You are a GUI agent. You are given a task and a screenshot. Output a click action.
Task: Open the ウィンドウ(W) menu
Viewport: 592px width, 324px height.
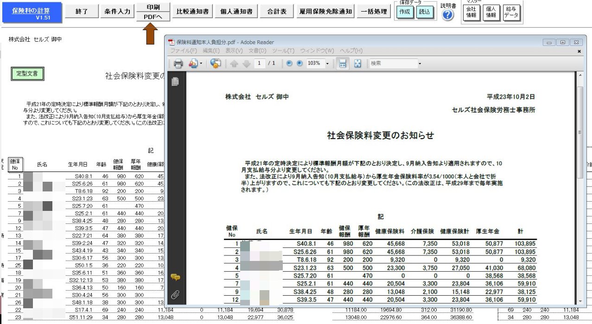coord(317,51)
